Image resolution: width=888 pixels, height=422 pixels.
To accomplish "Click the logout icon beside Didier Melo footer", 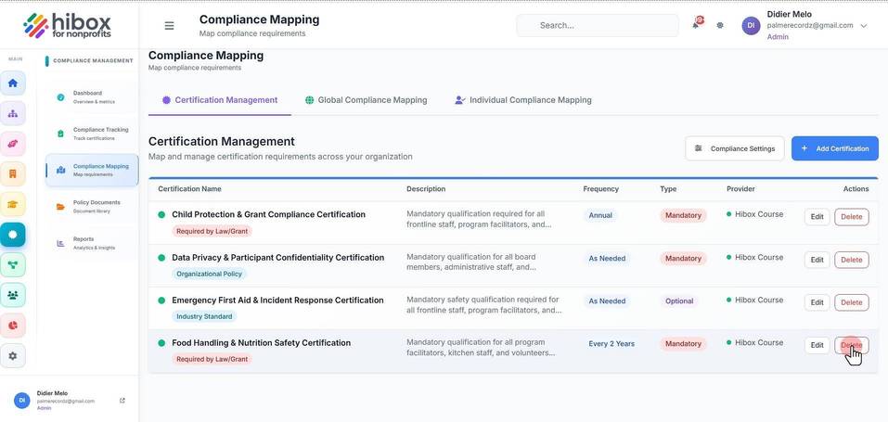I will point(122,401).
